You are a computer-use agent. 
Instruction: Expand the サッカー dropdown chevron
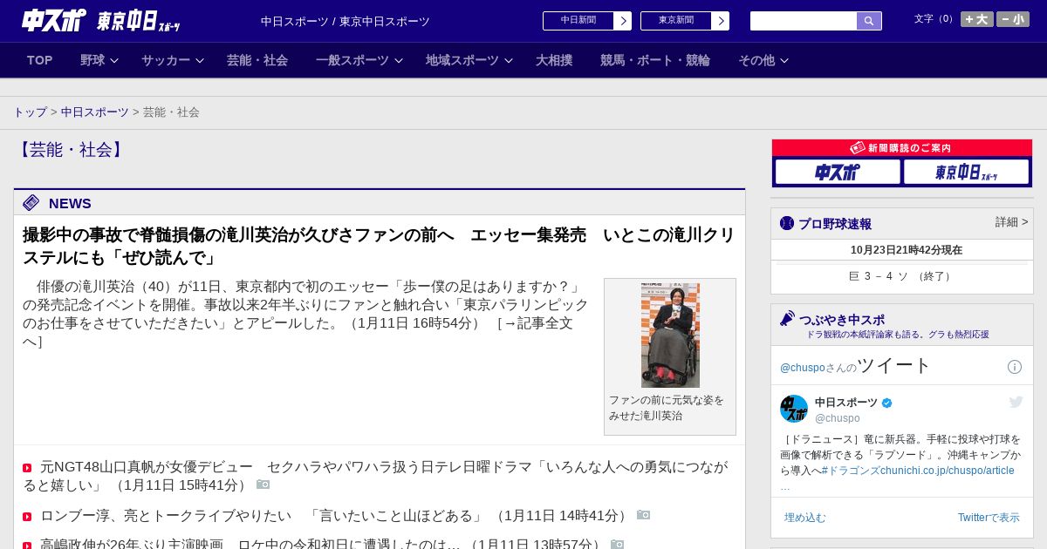click(x=200, y=61)
